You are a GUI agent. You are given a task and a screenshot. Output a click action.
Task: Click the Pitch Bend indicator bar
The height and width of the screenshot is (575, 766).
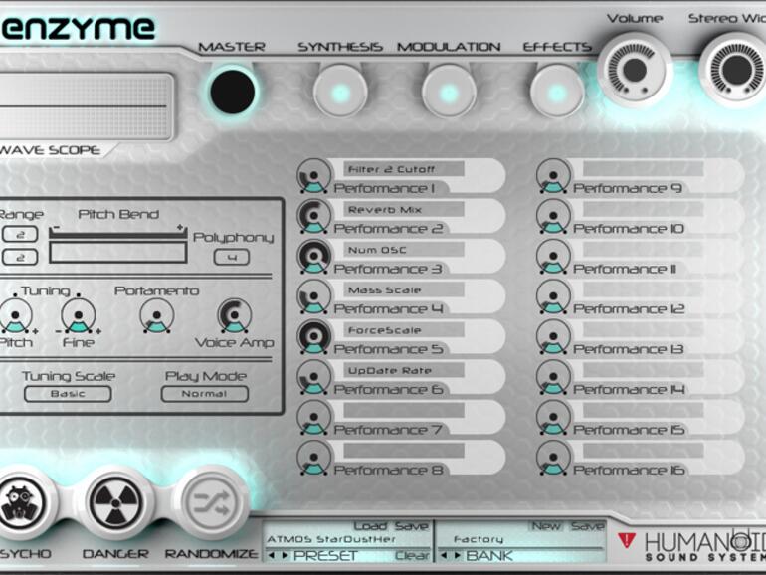117,253
